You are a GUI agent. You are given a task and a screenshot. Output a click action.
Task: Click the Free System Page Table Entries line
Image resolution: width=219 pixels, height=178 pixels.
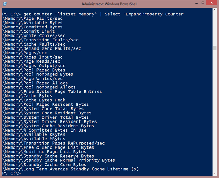[x=52, y=92]
